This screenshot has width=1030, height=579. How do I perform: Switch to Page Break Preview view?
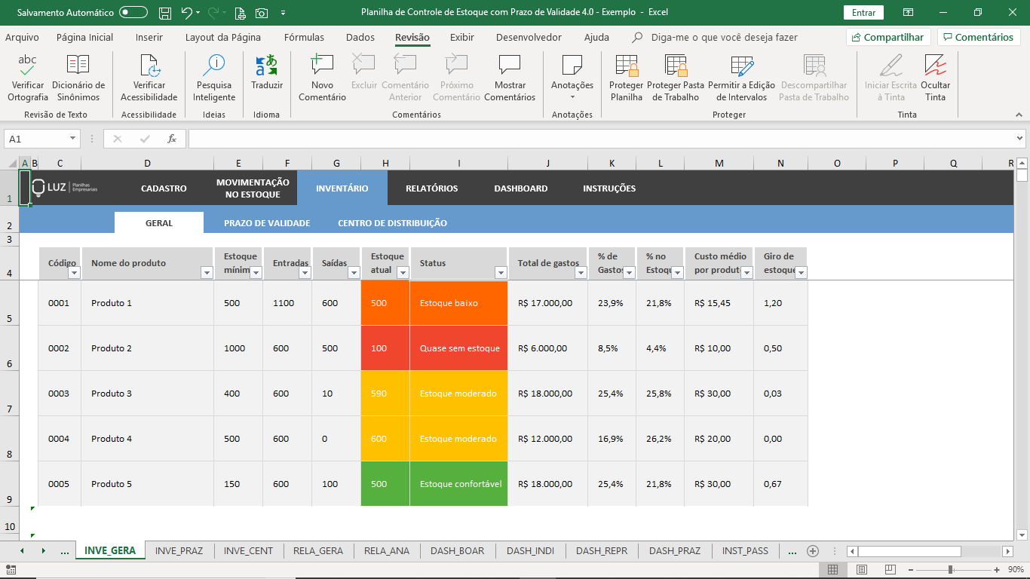pyautogui.click(x=891, y=569)
